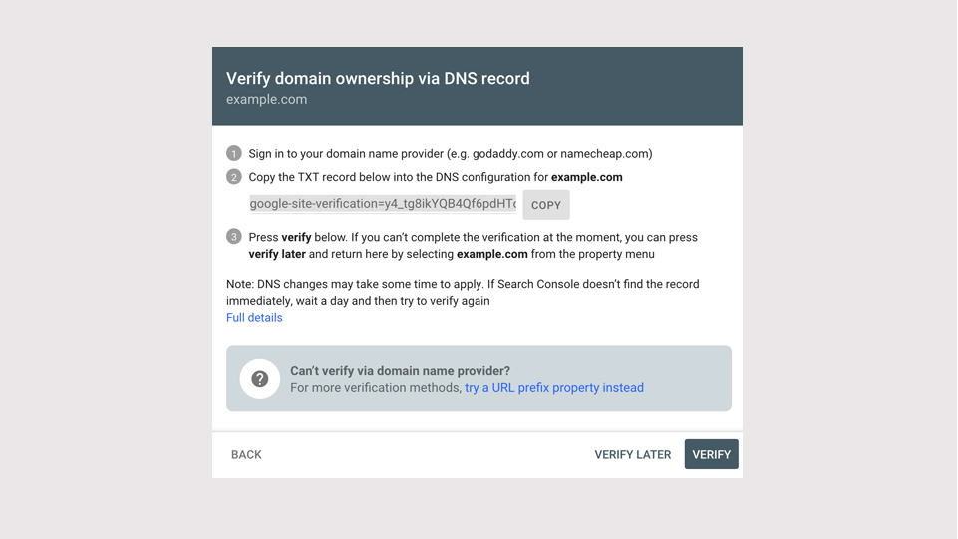Click the dark VERIFY button

point(711,454)
